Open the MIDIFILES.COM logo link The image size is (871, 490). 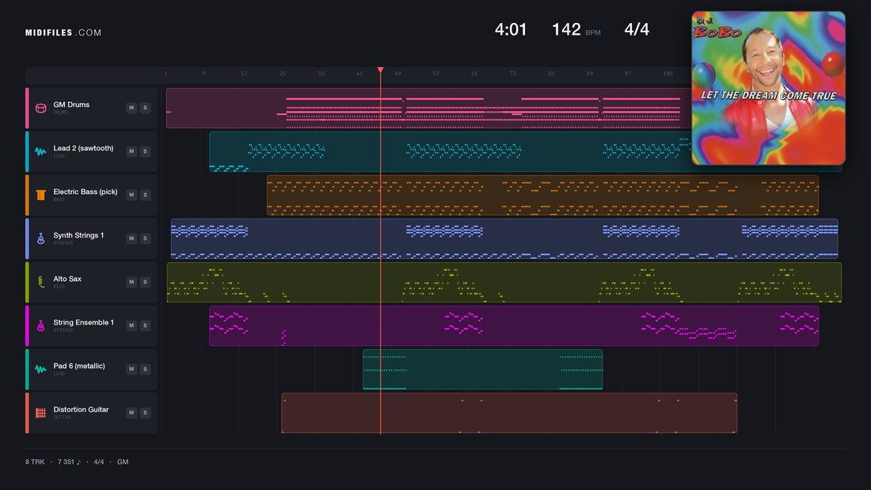[63, 32]
